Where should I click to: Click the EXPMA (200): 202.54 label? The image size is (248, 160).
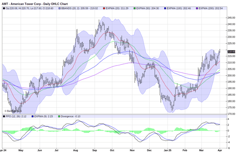(x=210, y=9)
